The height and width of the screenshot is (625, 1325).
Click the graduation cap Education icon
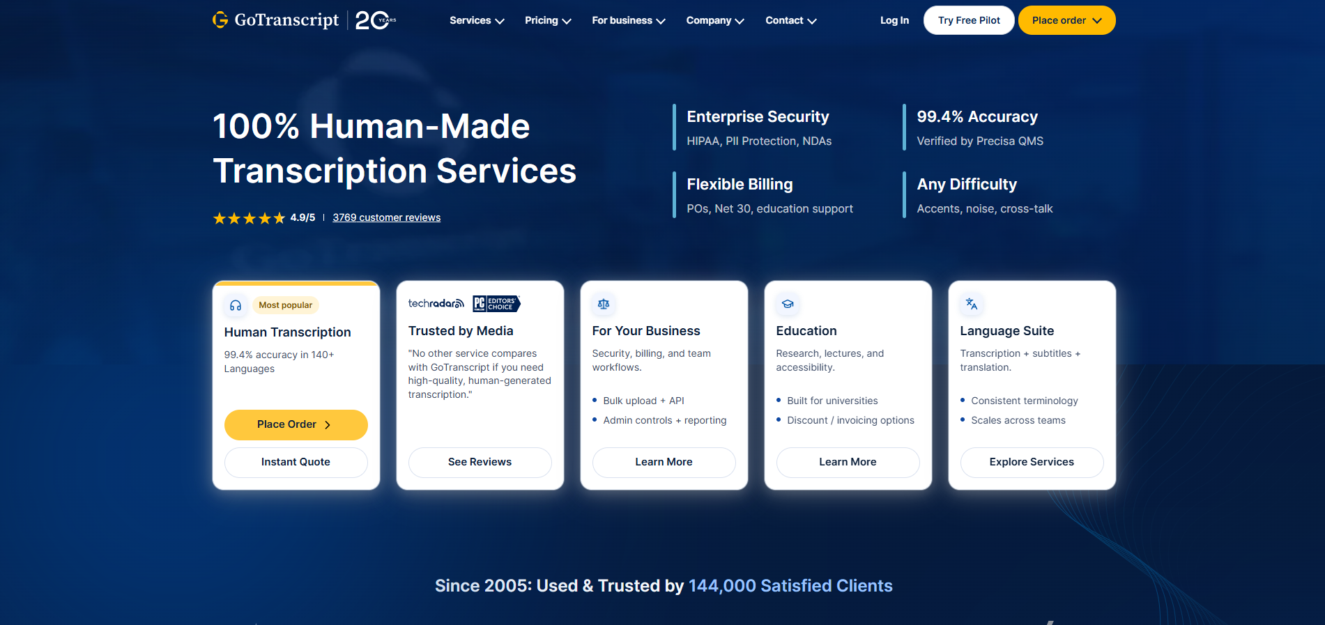[788, 304]
